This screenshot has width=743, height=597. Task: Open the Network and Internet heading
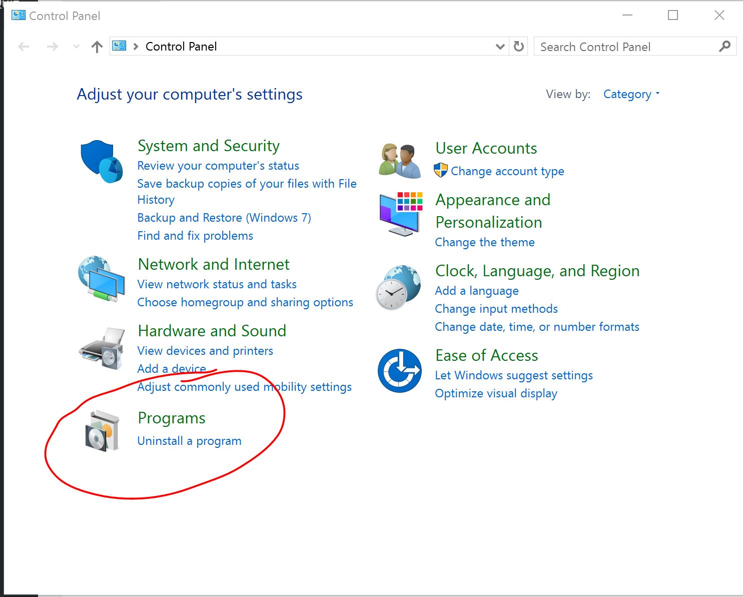214,264
